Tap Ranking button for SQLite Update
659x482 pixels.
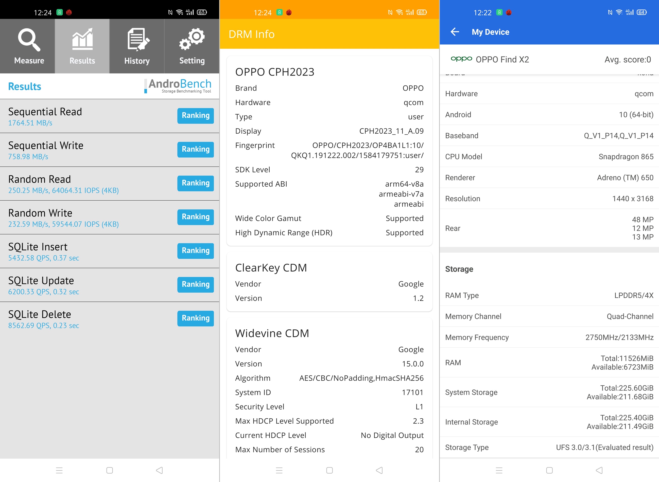(x=196, y=284)
